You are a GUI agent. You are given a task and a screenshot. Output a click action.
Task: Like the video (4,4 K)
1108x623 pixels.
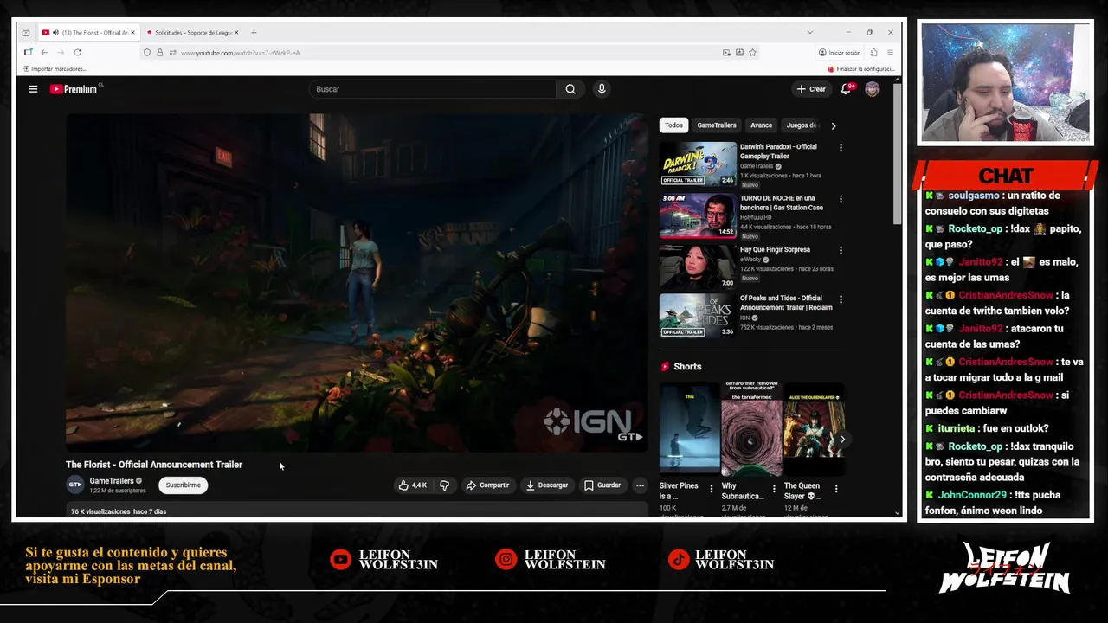(413, 485)
